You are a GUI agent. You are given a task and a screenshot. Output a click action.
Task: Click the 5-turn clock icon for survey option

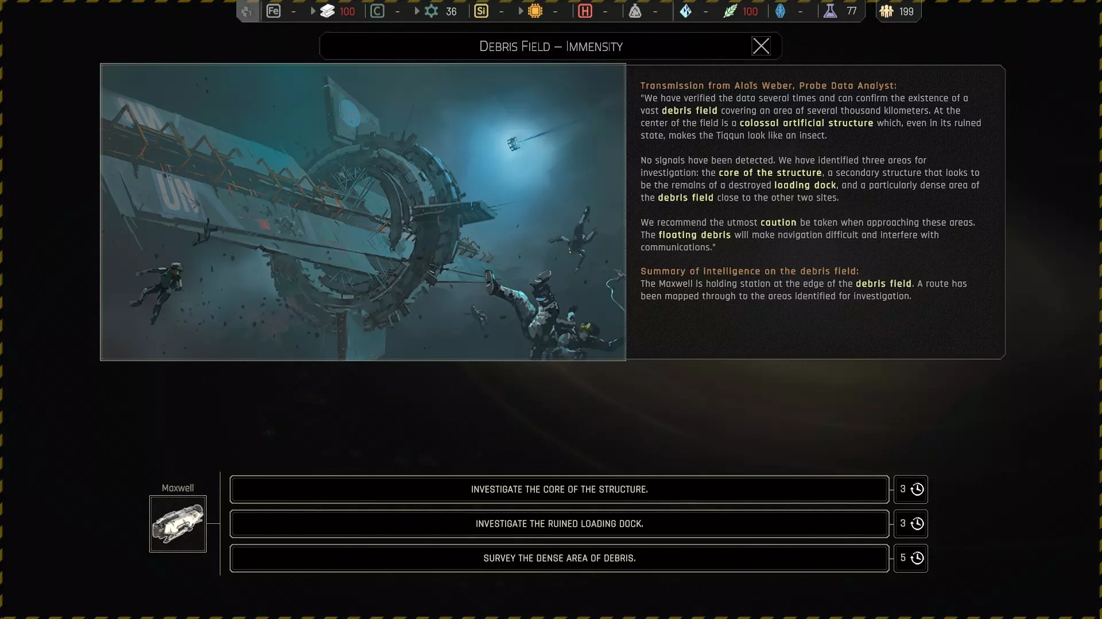[917, 558]
